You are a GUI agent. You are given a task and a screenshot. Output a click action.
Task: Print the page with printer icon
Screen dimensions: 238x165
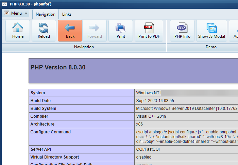click(x=121, y=31)
